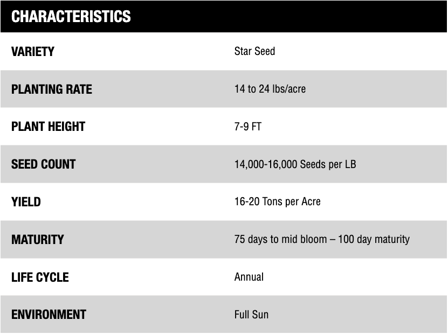Select the VARIETY row label
448x334 pixels.
coord(33,52)
